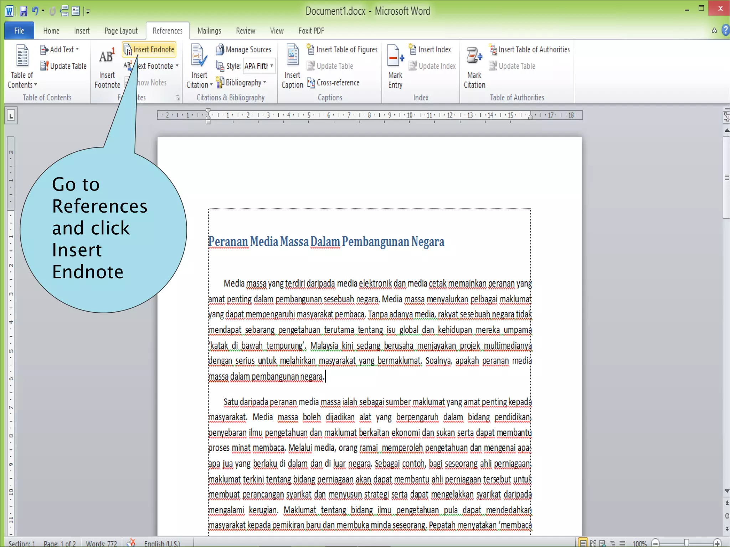
Task: Select the Mailings tab
Action: (209, 31)
